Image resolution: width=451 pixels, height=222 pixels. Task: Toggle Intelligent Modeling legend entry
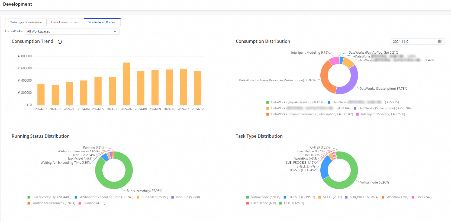click(381, 114)
